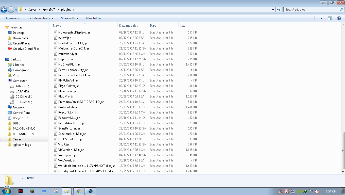Click the muted volume speaker tray icon
345x195 pixels.
(317, 191)
